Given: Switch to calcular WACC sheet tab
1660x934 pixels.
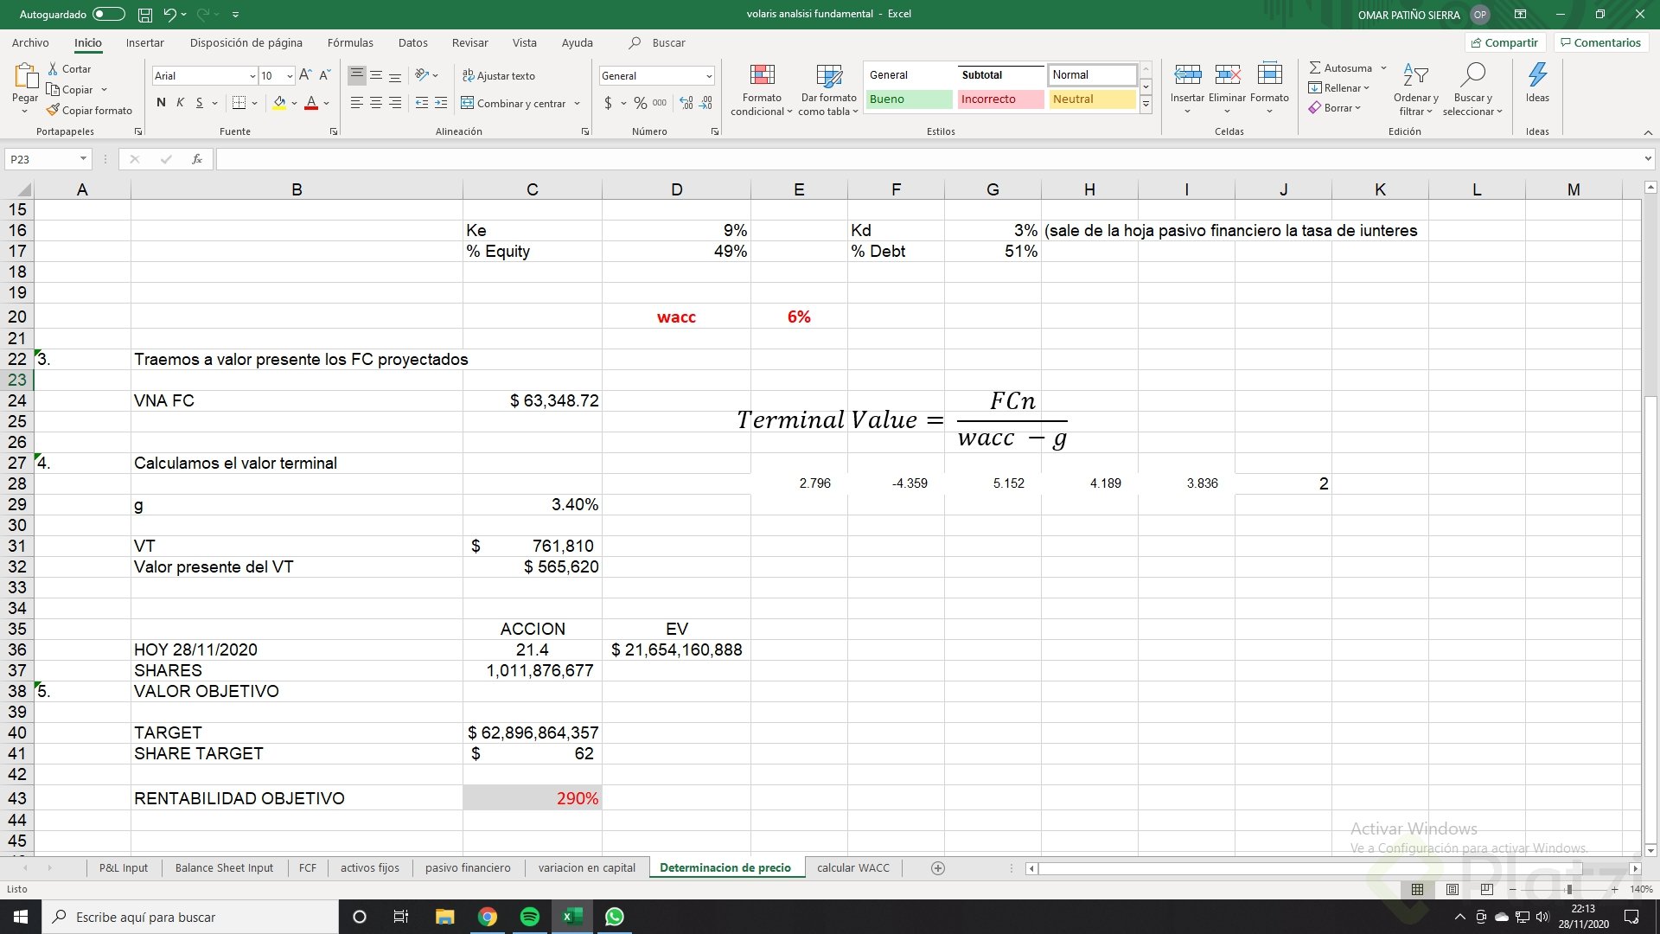Looking at the screenshot, I should (x=852, y=867).
